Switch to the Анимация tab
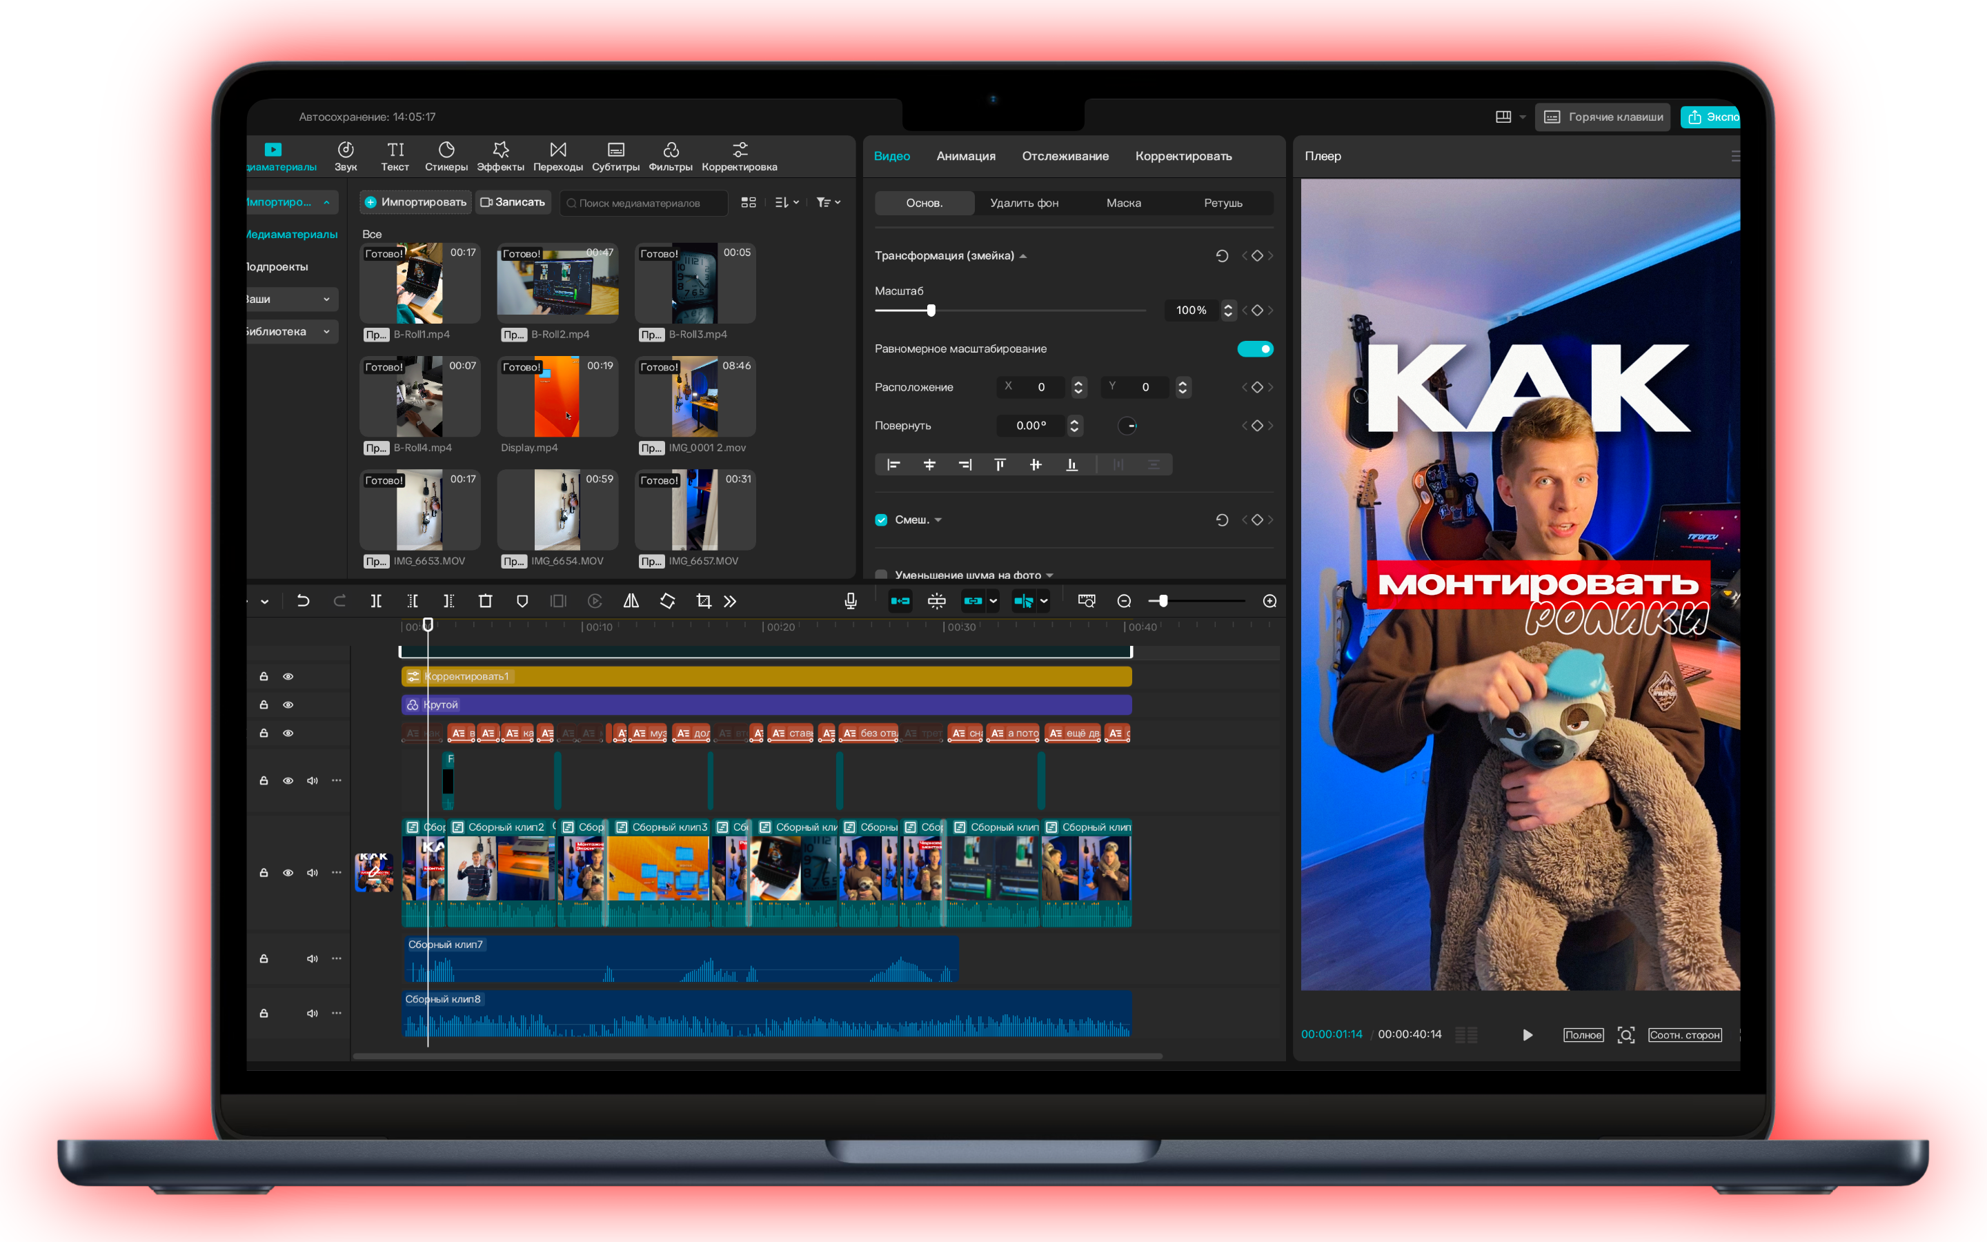Screen dimensions: 1987x1242 (x=966, y=156)
